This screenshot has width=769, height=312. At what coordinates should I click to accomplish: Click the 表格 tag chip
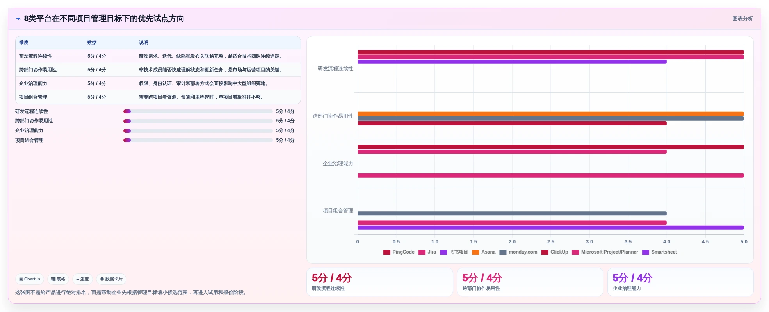coord(58,279)
